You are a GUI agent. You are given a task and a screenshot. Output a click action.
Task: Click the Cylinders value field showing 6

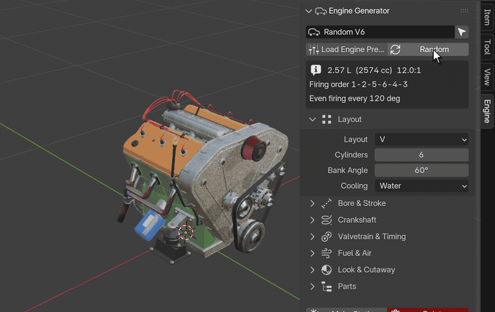[421, 155]
